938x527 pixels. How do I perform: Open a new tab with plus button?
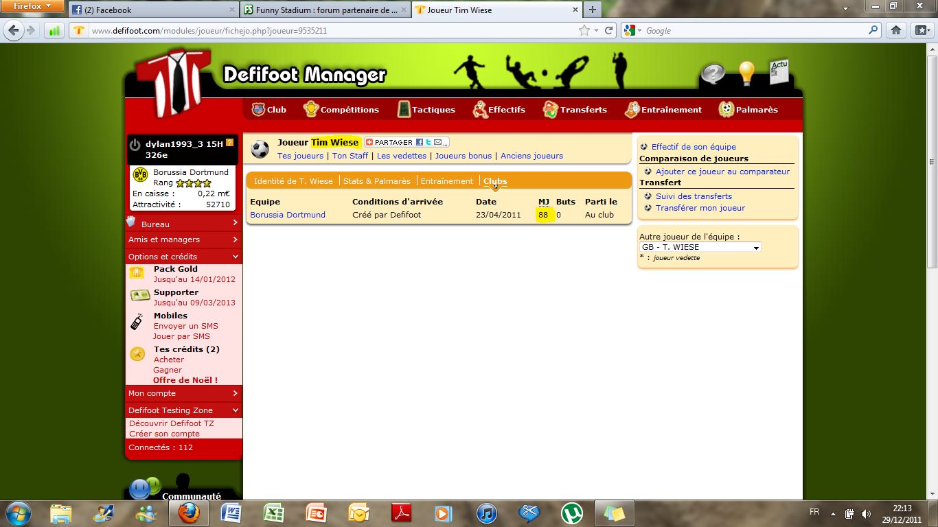pyautogui.click(x=591, y=10)
